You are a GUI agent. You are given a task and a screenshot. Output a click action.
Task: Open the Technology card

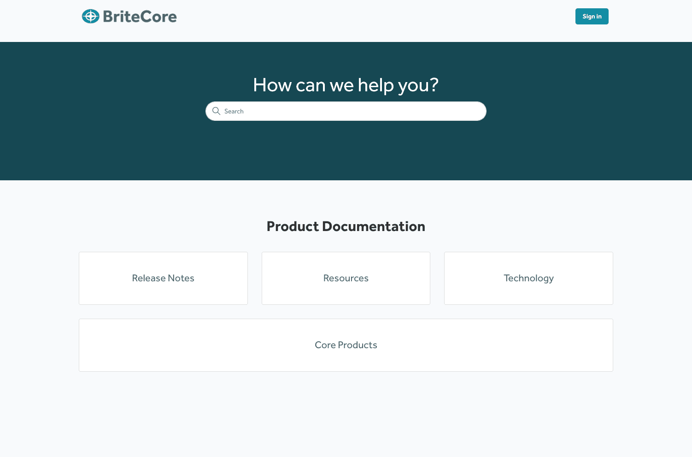pos(528,278)
